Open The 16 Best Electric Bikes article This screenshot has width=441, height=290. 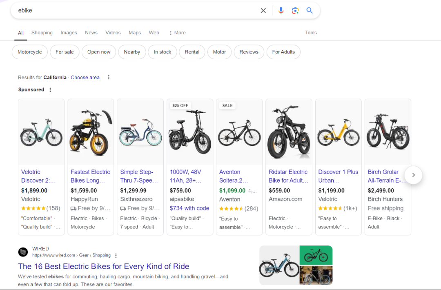(x=103, y=267)
